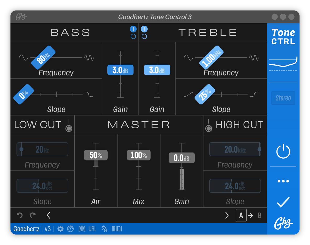Go to next preset with right chevron

(x=227, y=215)
